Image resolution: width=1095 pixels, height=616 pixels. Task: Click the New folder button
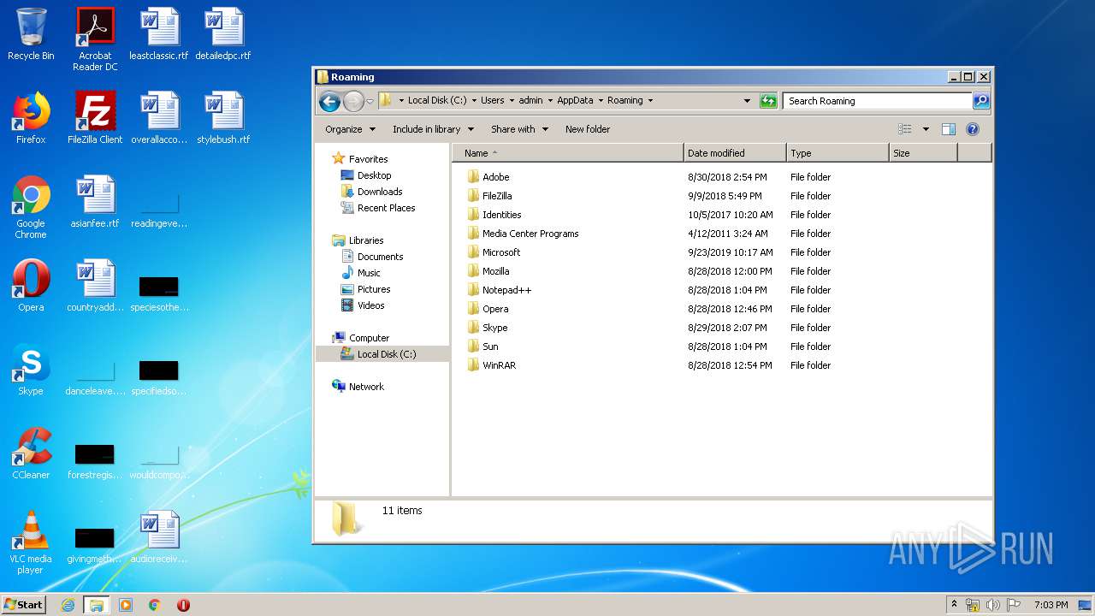pyautogui.click(x=588, y=129)
